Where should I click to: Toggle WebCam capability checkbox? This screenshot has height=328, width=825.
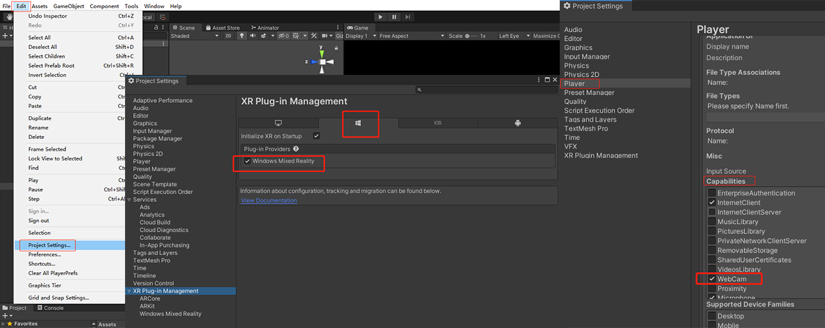(712, 279)
